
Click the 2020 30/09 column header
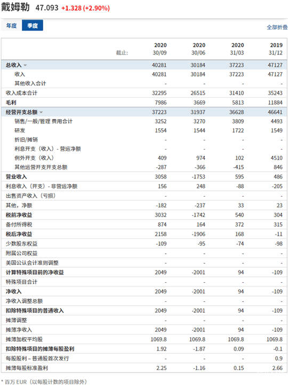159,49
